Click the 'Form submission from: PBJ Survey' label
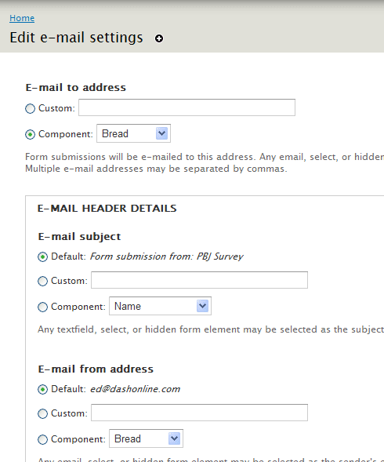The image size is (384, 462). 166,256
